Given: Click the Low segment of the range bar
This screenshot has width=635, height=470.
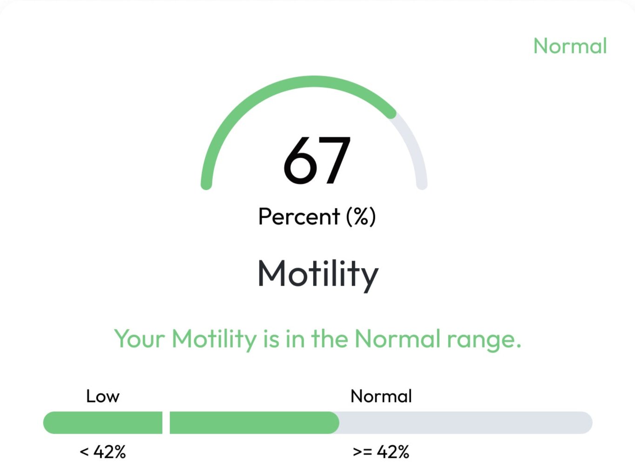Looking at the screenshot, I should point(102,423).
